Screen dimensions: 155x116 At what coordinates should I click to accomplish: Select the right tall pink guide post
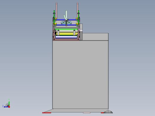[77, 10]
